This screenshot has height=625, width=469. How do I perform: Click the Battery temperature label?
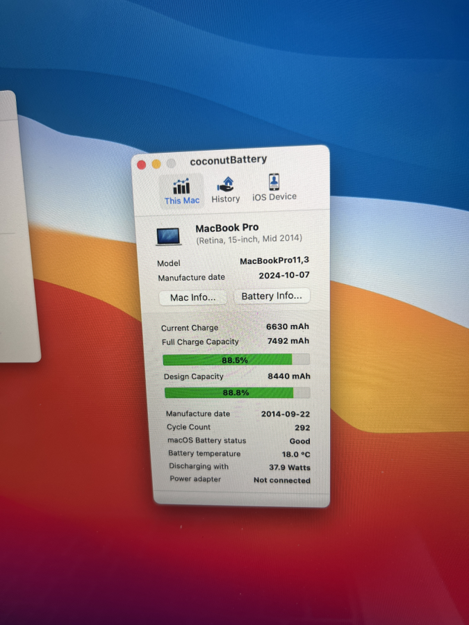(204, 453)
